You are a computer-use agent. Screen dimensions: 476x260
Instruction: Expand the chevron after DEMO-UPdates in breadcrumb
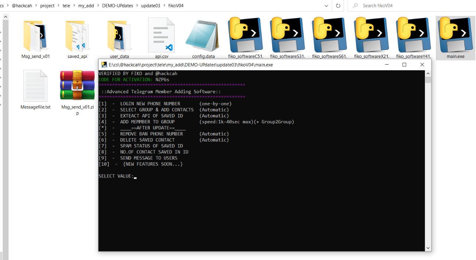(x=137, y=6)
